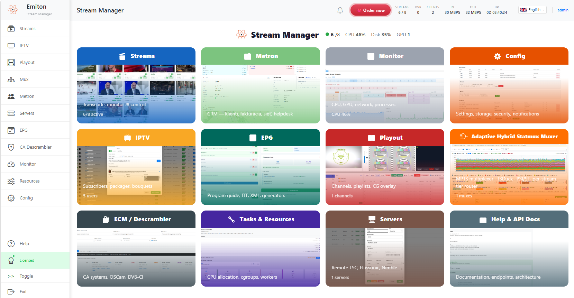The width and height of the screenshot is (574, 298).
Task: Click the Exit icon in sidebar
Action: pos(11,292)
